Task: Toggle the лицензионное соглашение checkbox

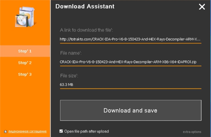Action: [5, 131]
